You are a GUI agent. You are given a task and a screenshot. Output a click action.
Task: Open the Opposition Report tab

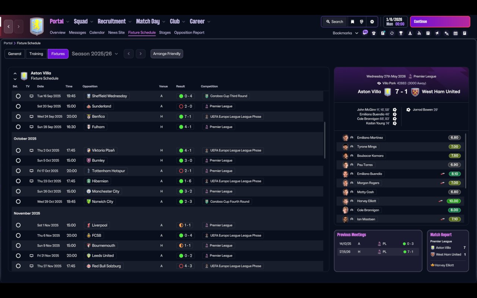pyautogui.click(x=189, y=32)
